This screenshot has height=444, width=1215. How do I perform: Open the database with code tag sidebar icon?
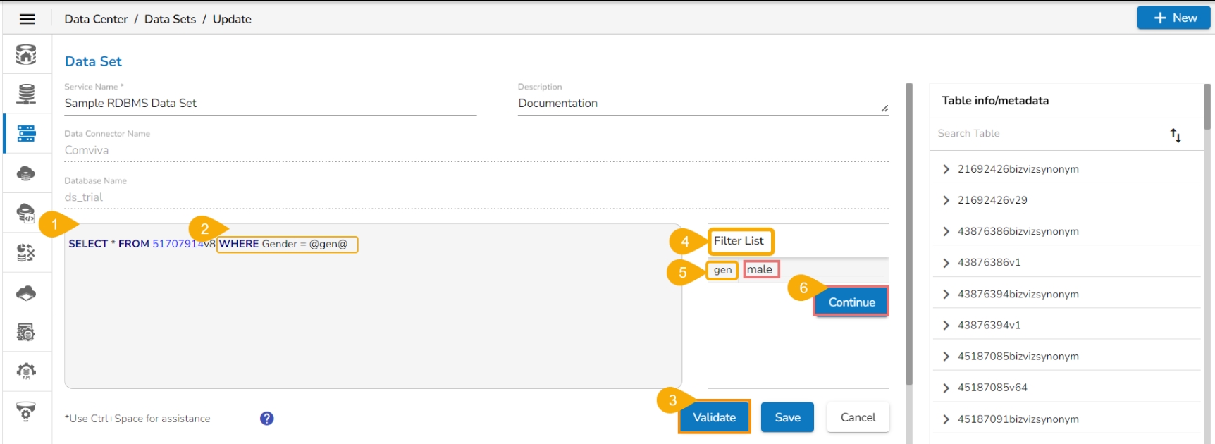pyautogui.click(x=26, y=213)
